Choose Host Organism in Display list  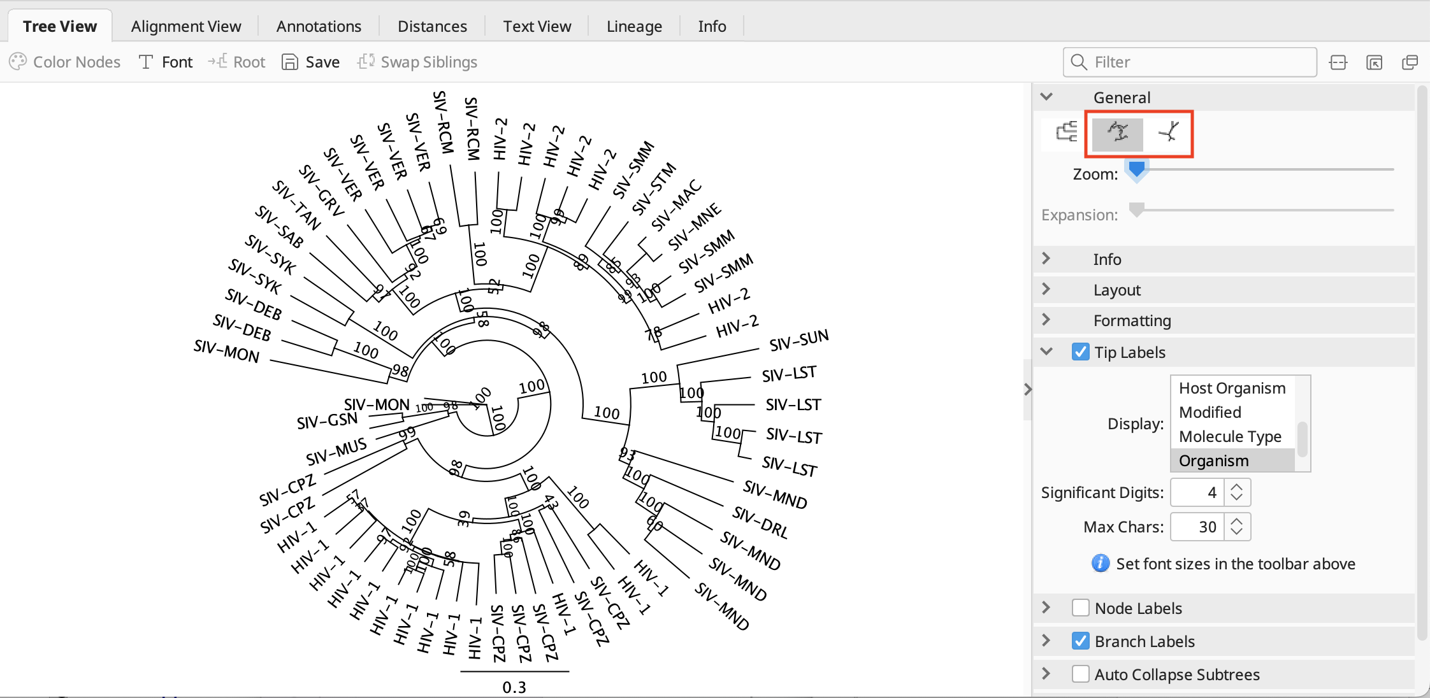click(x=1232, y=388)
